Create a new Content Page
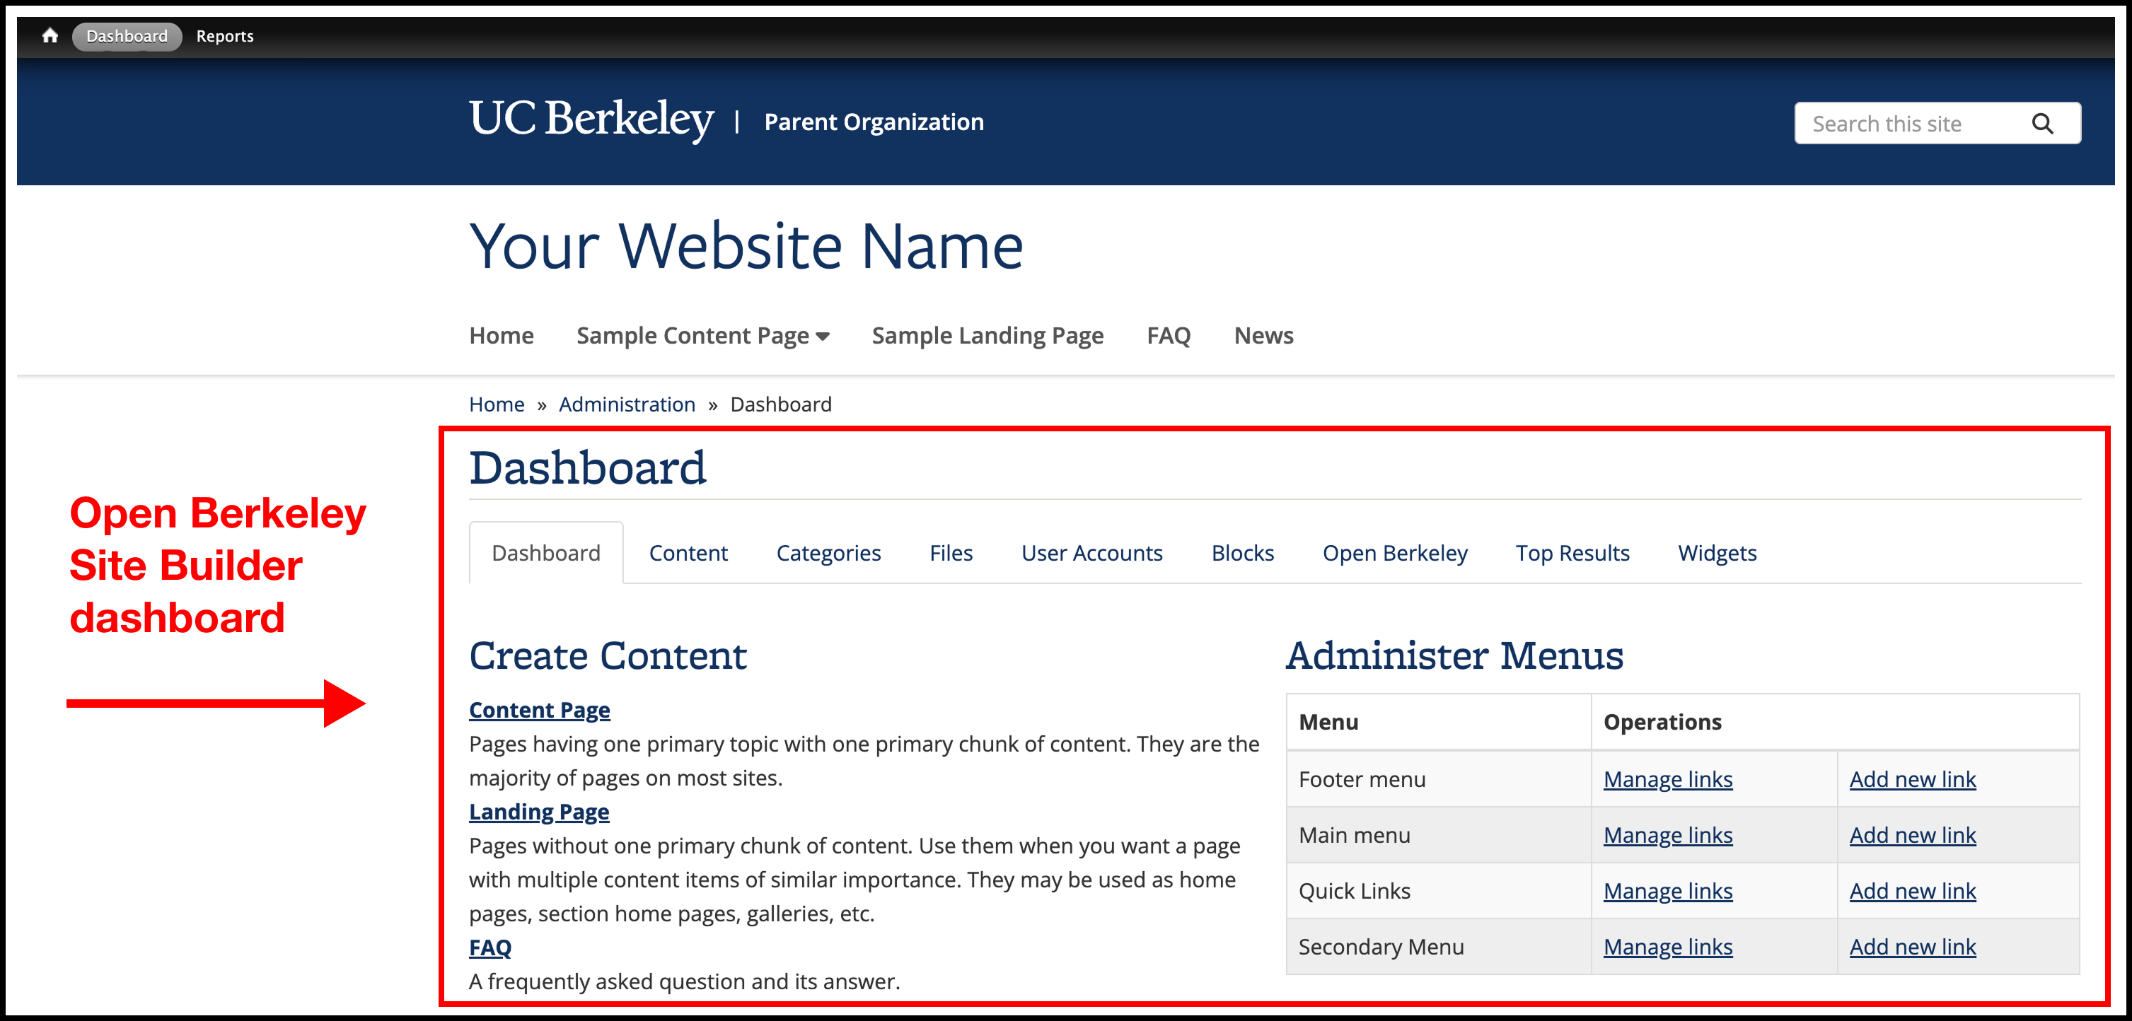2132x1021 pixels. click(540, 710)
